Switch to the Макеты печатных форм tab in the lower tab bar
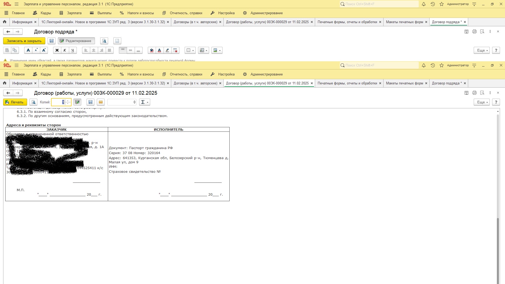The width and height of the screenshot is (505, 284). (404, 83)
